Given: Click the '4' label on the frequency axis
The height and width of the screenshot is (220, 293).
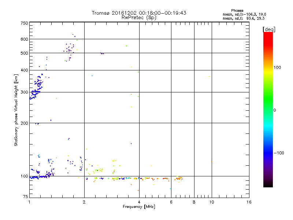Looking at the screenshot, I should (x=139, y=202).
